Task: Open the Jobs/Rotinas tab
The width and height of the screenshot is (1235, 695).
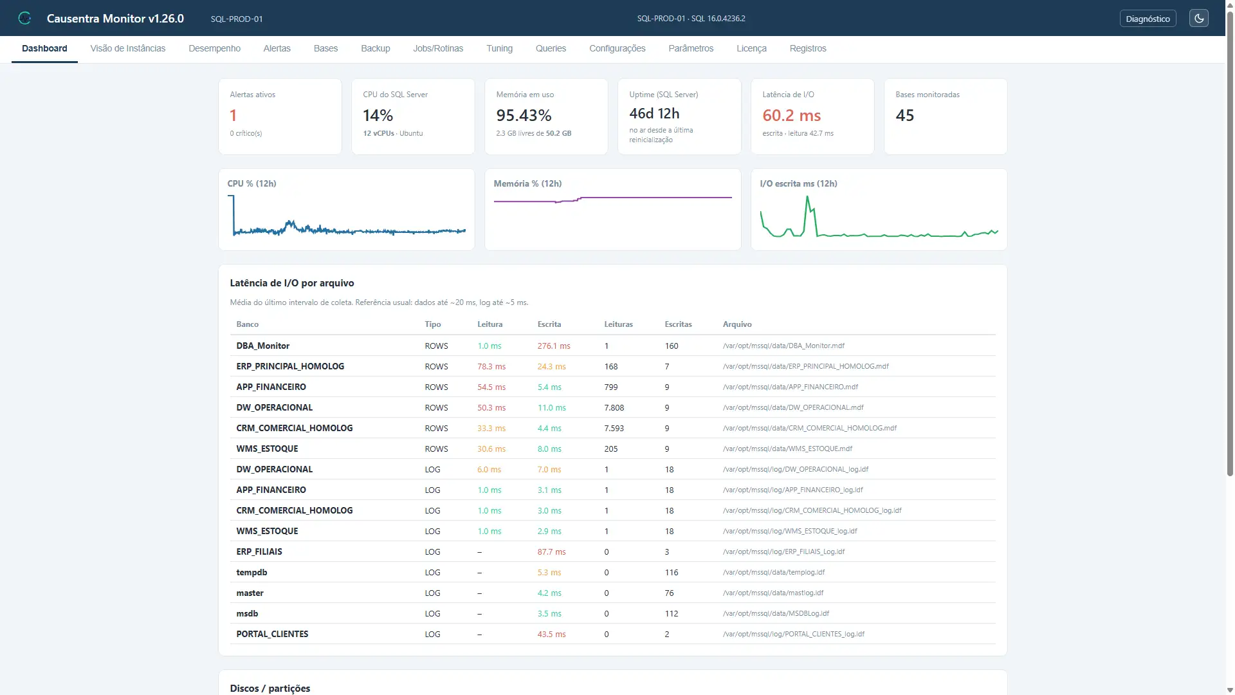Action: pyautogui.click(x=438, y=48)
